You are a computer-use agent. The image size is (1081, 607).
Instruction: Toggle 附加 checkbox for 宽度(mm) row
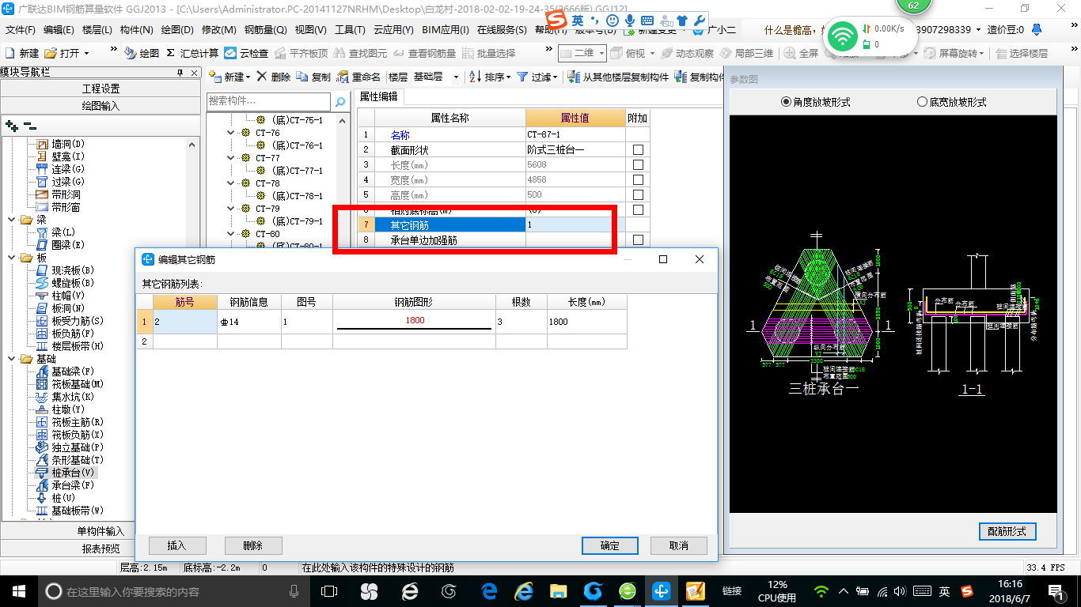coord(638,179)
